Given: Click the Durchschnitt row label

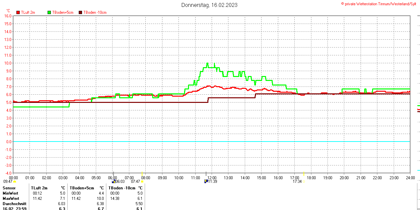Looking at the screenshot, I should coord(14,204).
